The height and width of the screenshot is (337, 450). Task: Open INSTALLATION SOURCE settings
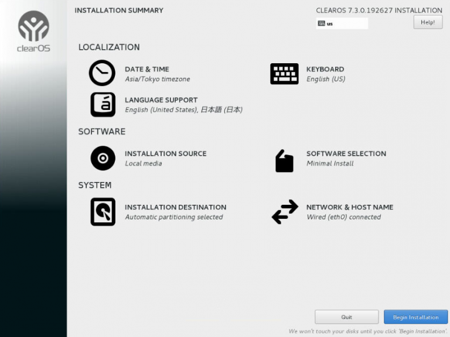point(165,153)
